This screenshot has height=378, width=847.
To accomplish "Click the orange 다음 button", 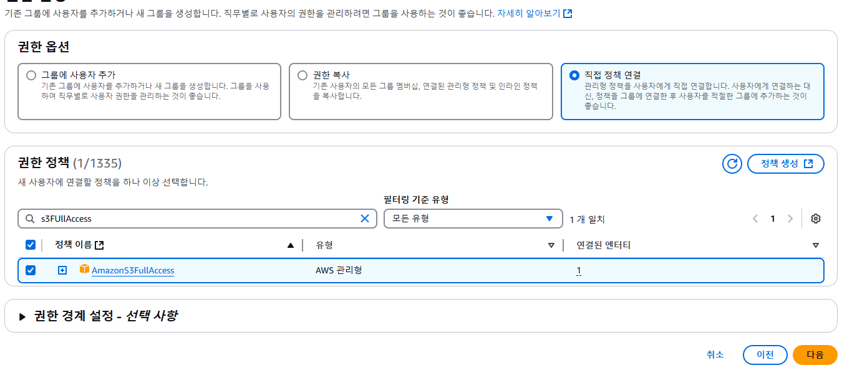I will (x=815, y=355).
